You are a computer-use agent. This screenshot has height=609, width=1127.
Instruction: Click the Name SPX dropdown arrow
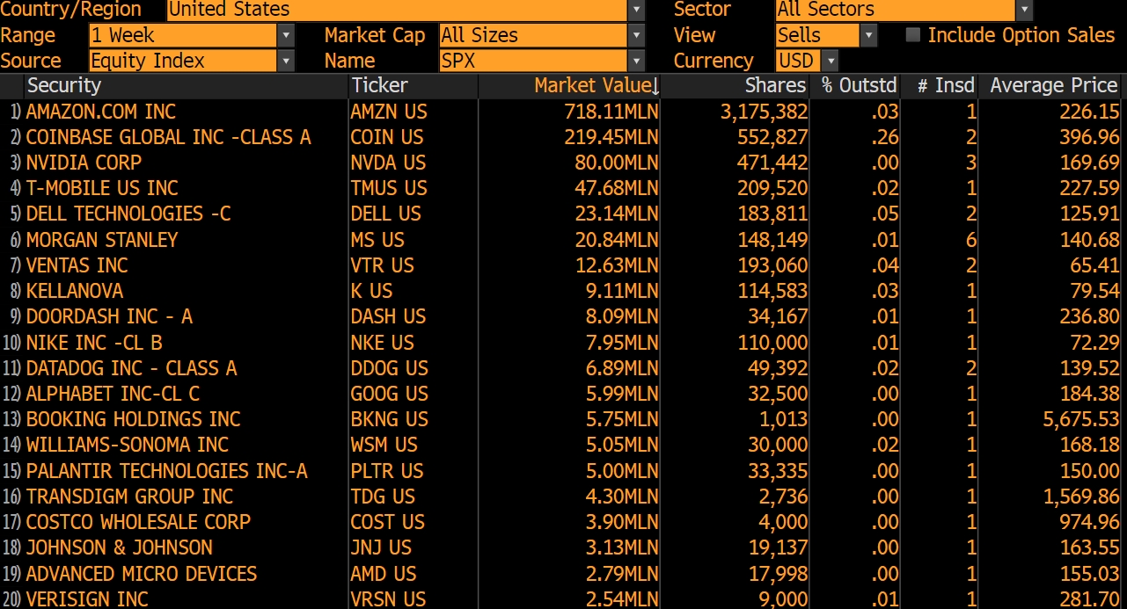click(x=637, y=61)
